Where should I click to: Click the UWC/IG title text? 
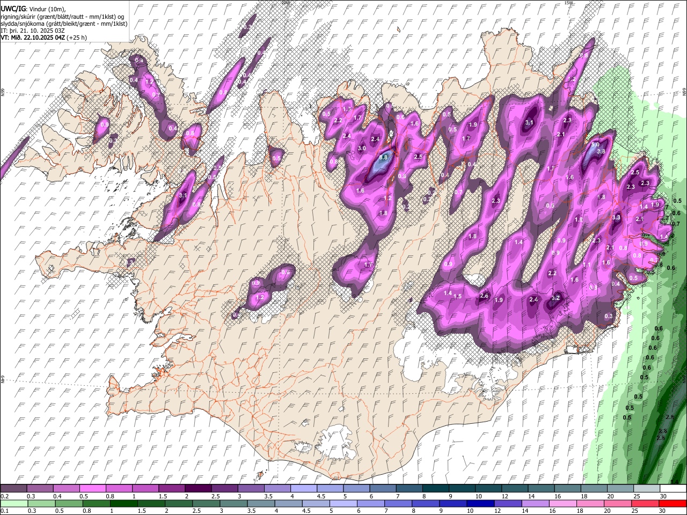[x=12, y=9]
